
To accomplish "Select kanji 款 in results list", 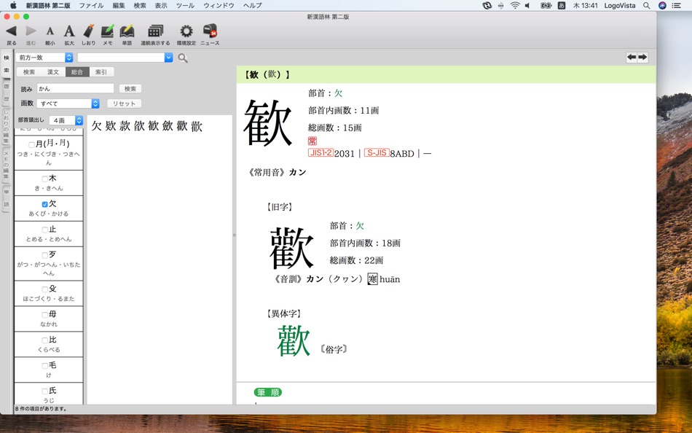I will 125,126.
